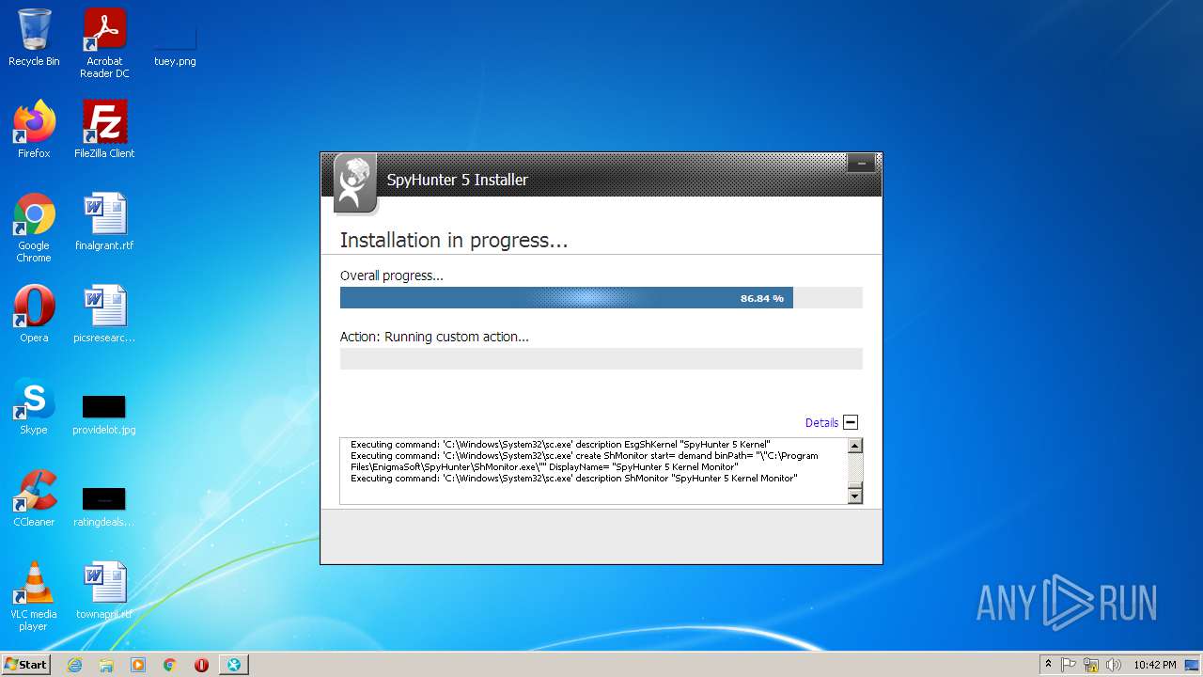Screen dimensions: 1203x677
Task: Click the log line describing EsgShKernel
Action: click(x=560, y=444)
